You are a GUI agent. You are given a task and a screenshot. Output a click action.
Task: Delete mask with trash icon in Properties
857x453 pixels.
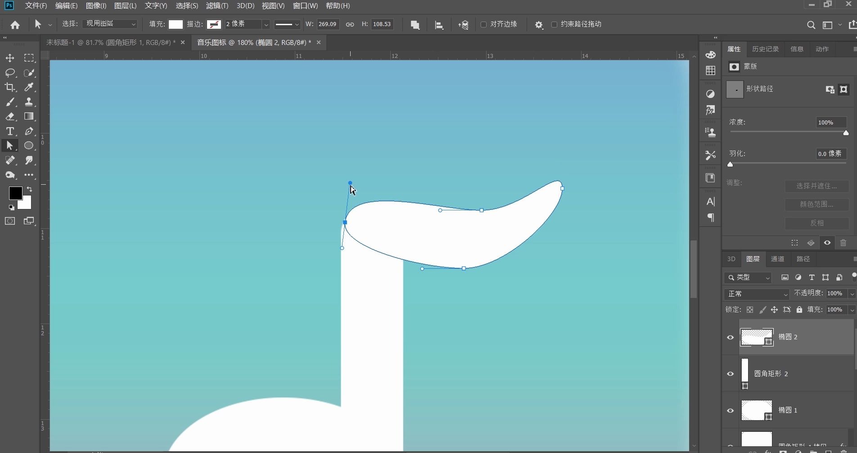pyautogui.click(x=843, y=243)
